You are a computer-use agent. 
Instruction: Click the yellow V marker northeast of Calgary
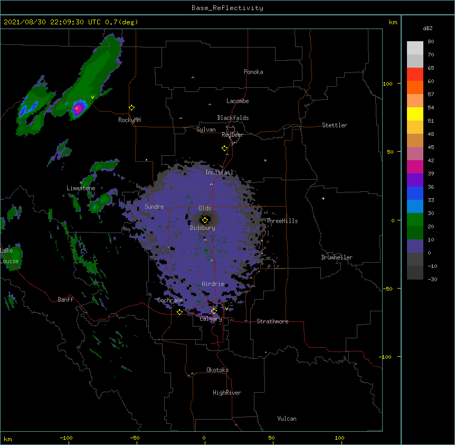(x=226, y=309)
